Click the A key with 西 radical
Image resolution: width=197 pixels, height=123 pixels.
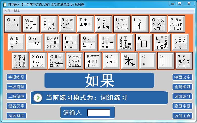pyautogui.click(x=16, y=42)
